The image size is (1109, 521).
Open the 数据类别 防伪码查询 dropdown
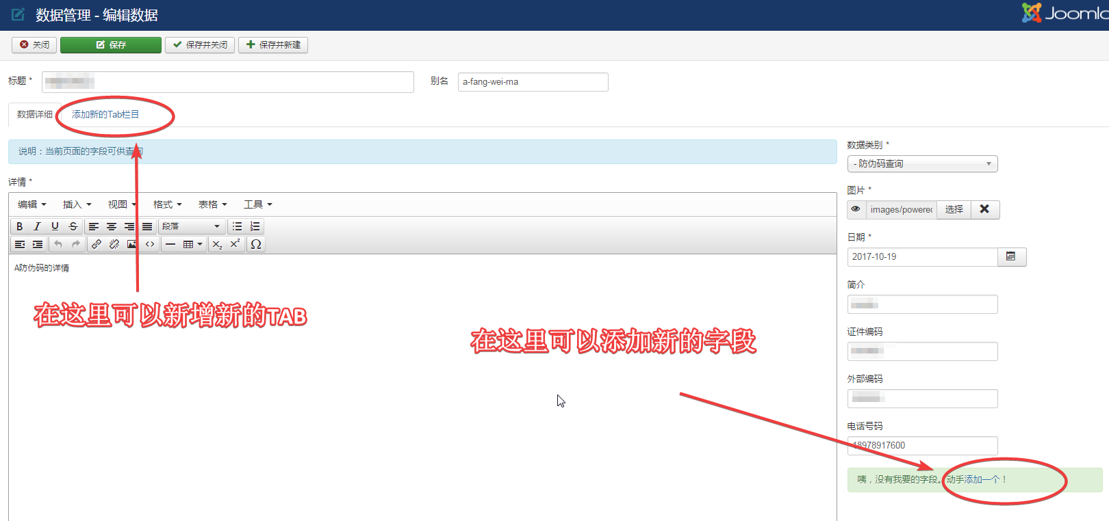[x=922, y=164]
